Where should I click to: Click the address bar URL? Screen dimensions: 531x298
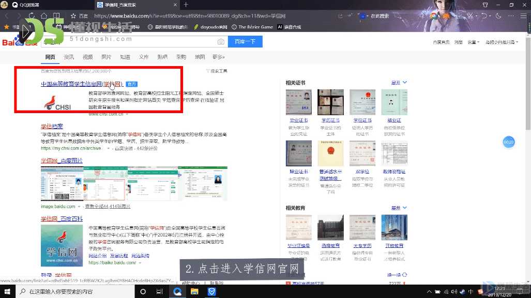(x=190, y=16)
